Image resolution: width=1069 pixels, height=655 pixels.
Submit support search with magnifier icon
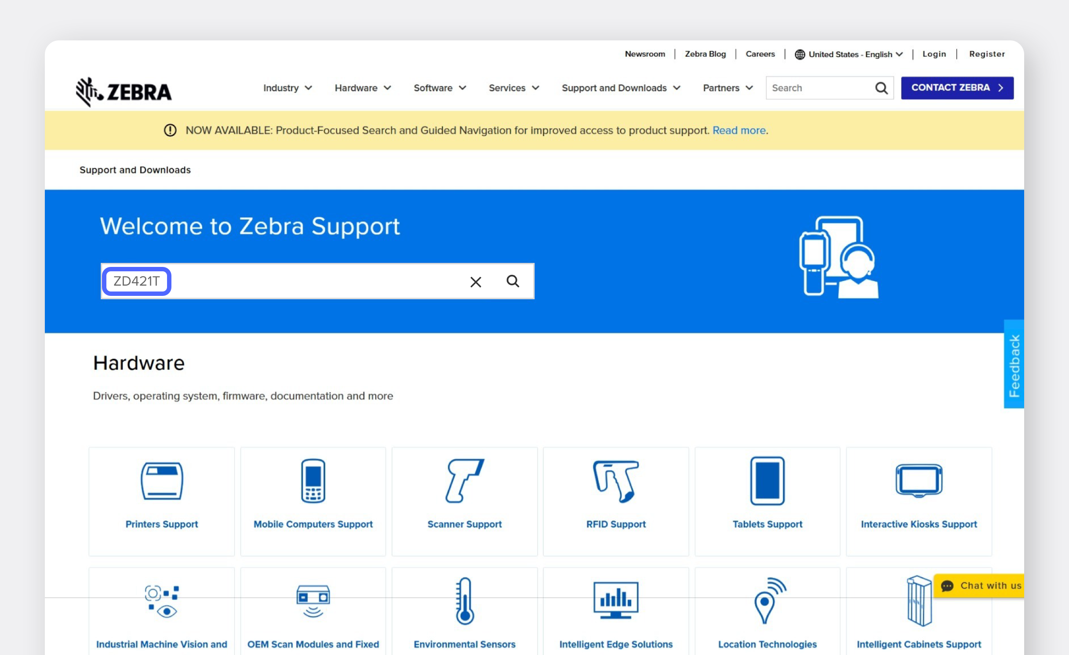click(x=513, y=281)
